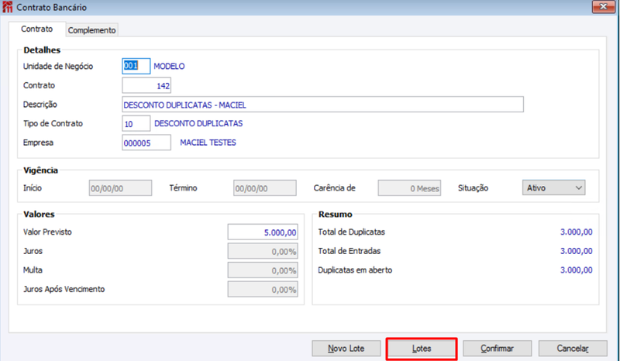This screenshot has width=620, height=361.
Task: Click the Contrato Bancário window app icon
Action: [x=8, y=7]
